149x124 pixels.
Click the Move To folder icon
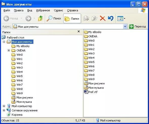(86, 18)
